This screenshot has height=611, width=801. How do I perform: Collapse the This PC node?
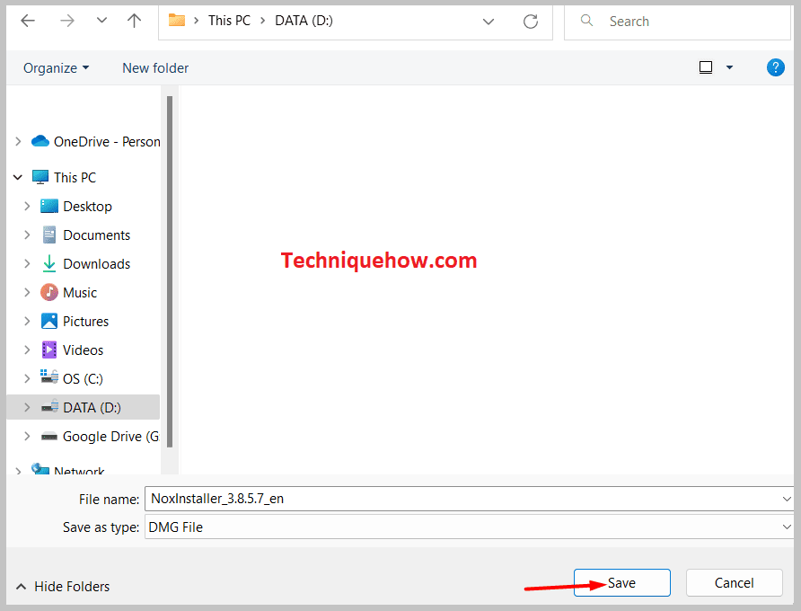point(18,177)
